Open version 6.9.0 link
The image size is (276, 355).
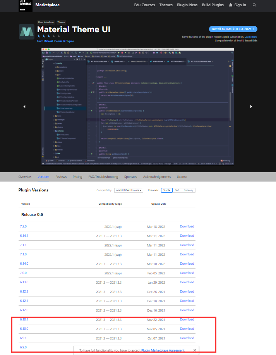pos(23,347)
